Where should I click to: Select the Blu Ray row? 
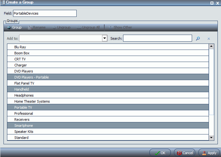tap(108, 47)
